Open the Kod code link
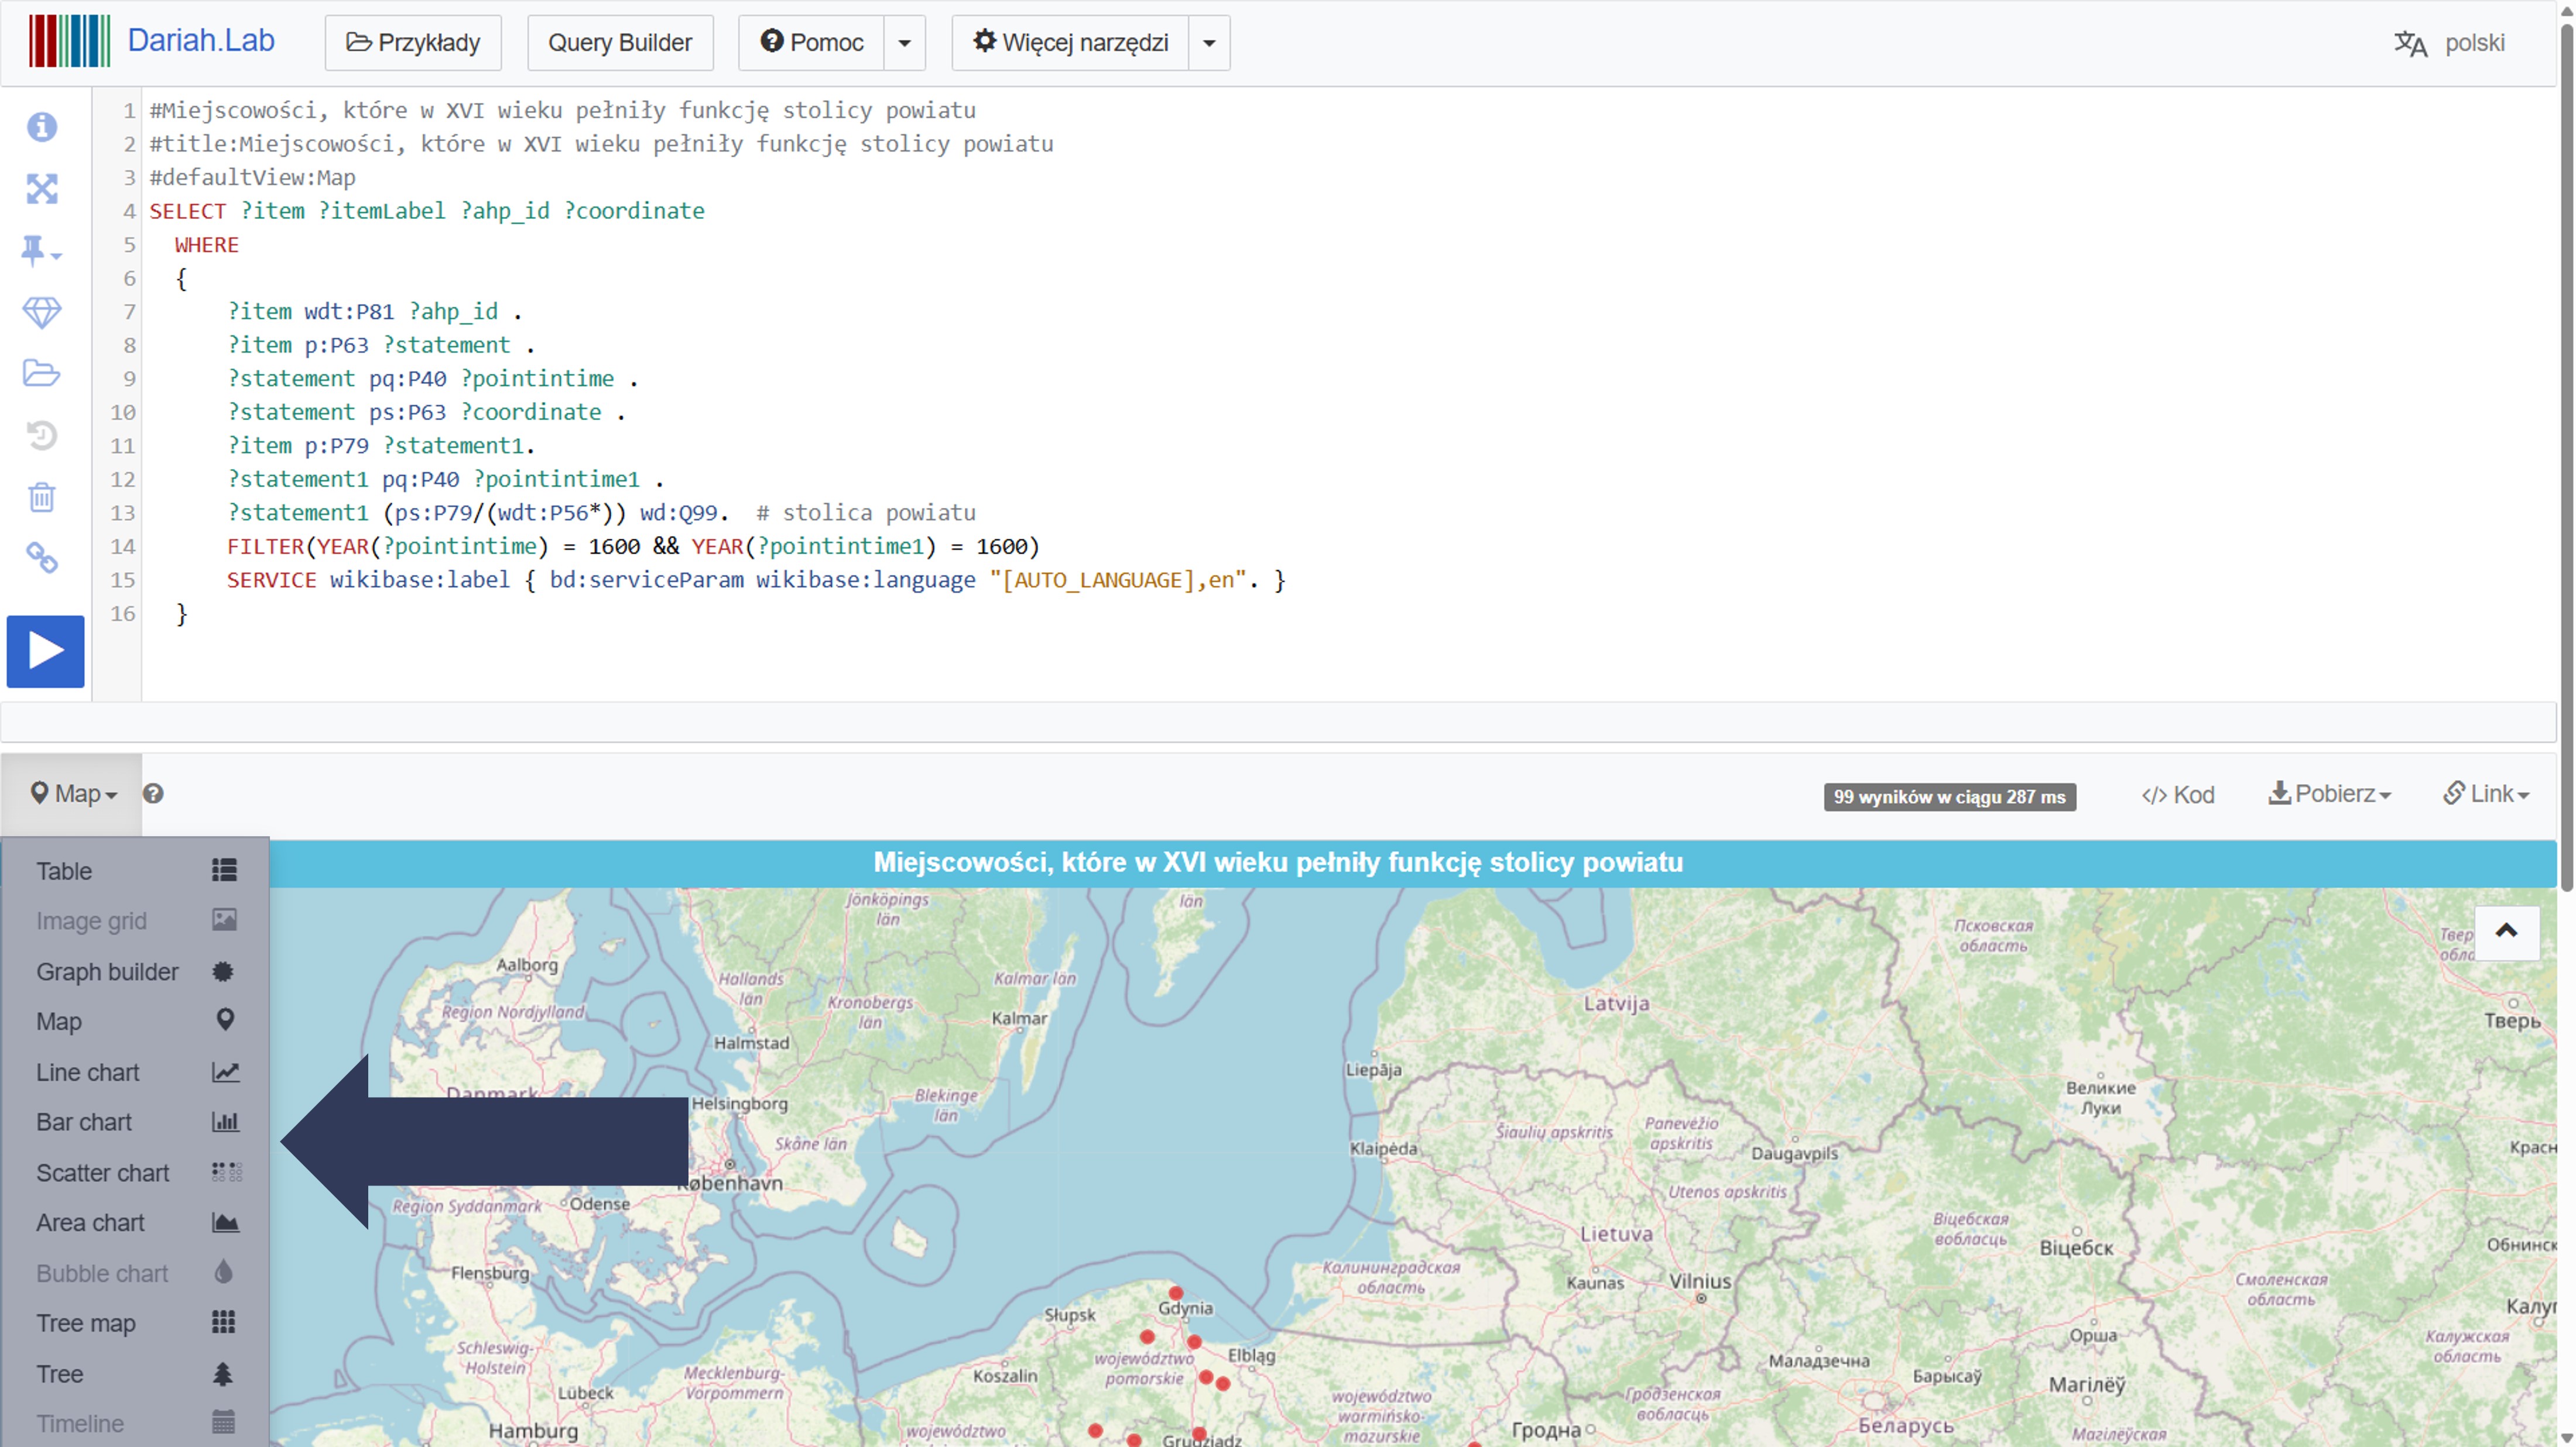The width and height of the screenshot is (2576, 1447). pos(2178,795)
